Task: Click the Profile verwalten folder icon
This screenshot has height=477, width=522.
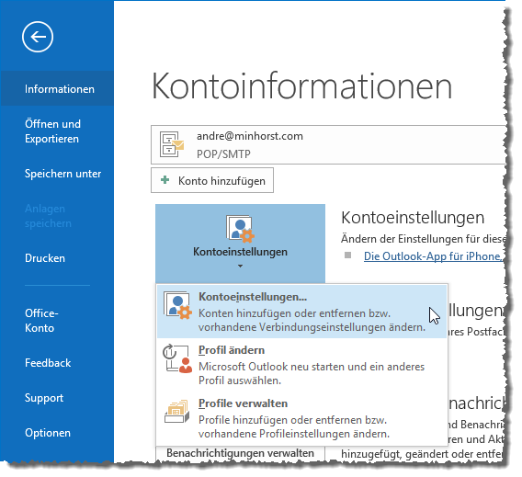Action: 177,412
